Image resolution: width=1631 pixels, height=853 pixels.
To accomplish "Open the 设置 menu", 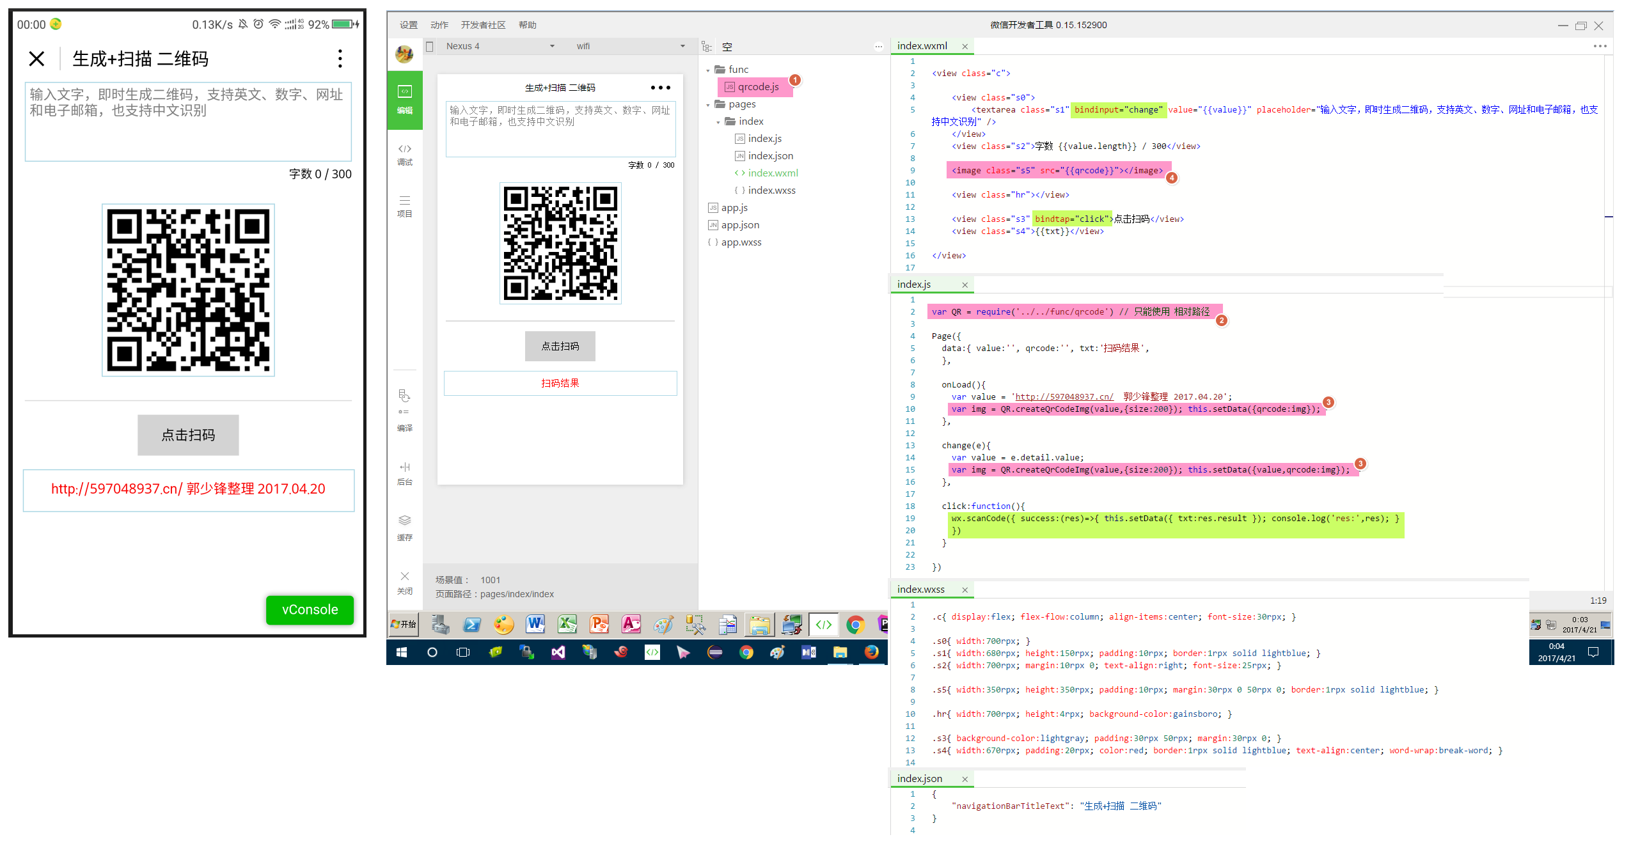I will 408,25.
